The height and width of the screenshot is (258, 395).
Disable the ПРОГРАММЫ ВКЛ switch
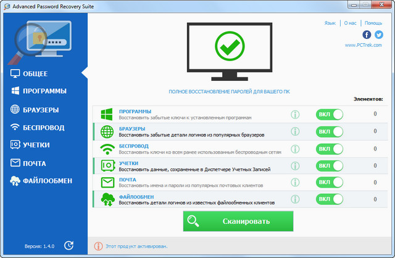pos(330,114)
